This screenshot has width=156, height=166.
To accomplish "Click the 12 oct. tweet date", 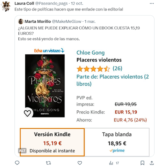I will (x=77, y=3).
